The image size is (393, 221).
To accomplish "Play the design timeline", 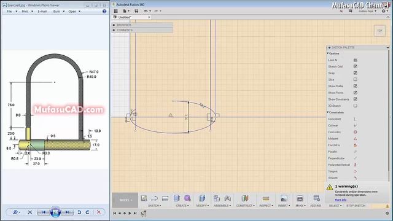I will pos(130,213).
